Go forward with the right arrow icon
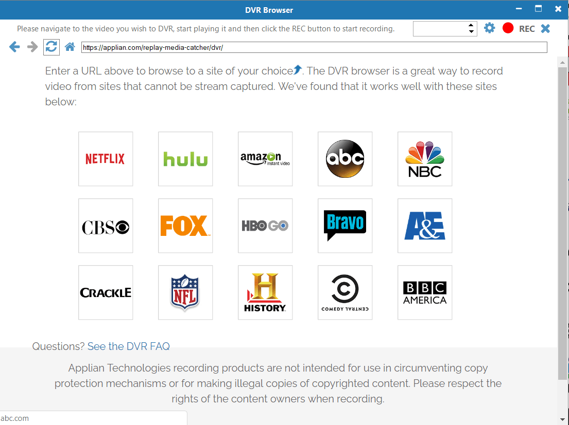This screenshot has height=425, width=569. coord(32,47)
